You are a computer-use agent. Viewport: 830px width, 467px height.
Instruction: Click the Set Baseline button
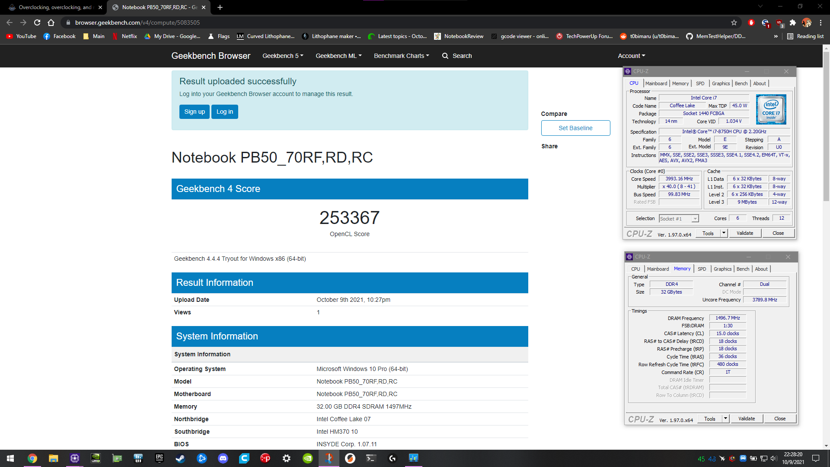[x=575, y=128]
